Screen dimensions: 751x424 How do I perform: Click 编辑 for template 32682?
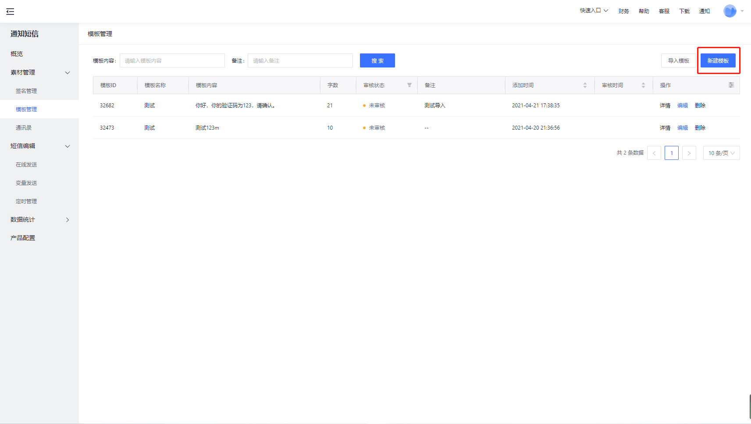pyautogui.click(x=682, y=106)
